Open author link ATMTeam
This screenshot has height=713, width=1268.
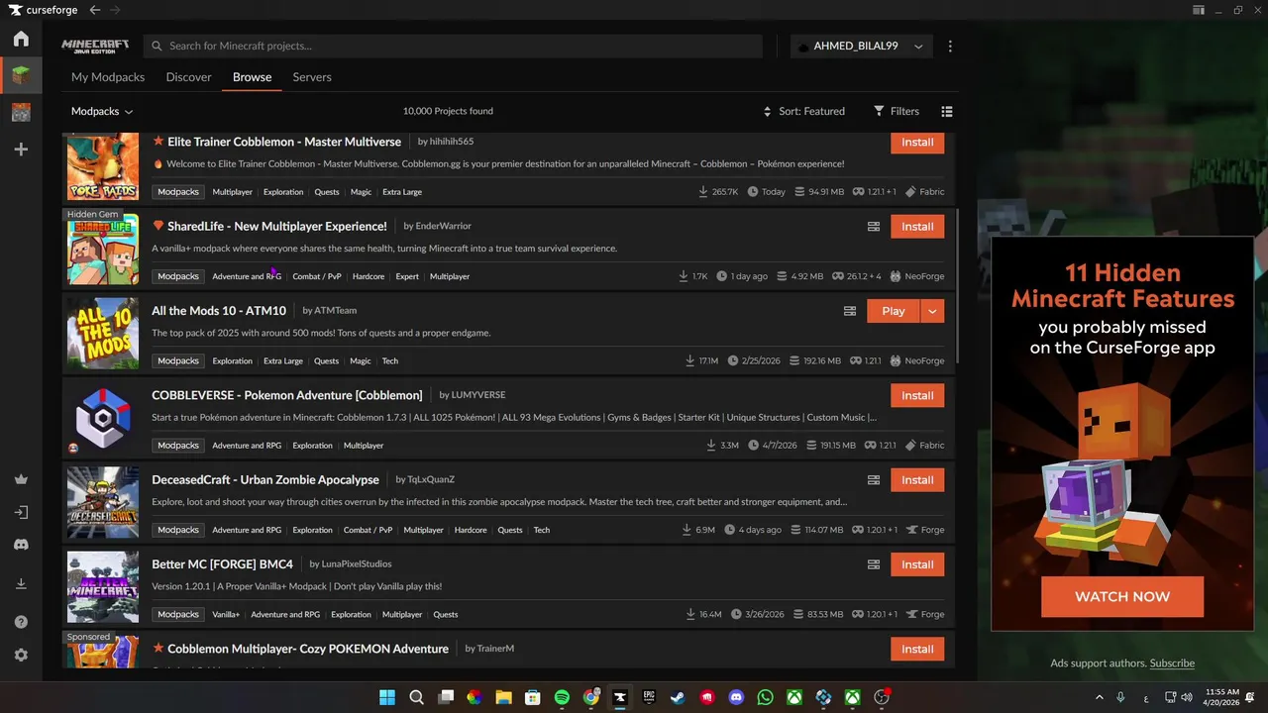coord(335,311)
